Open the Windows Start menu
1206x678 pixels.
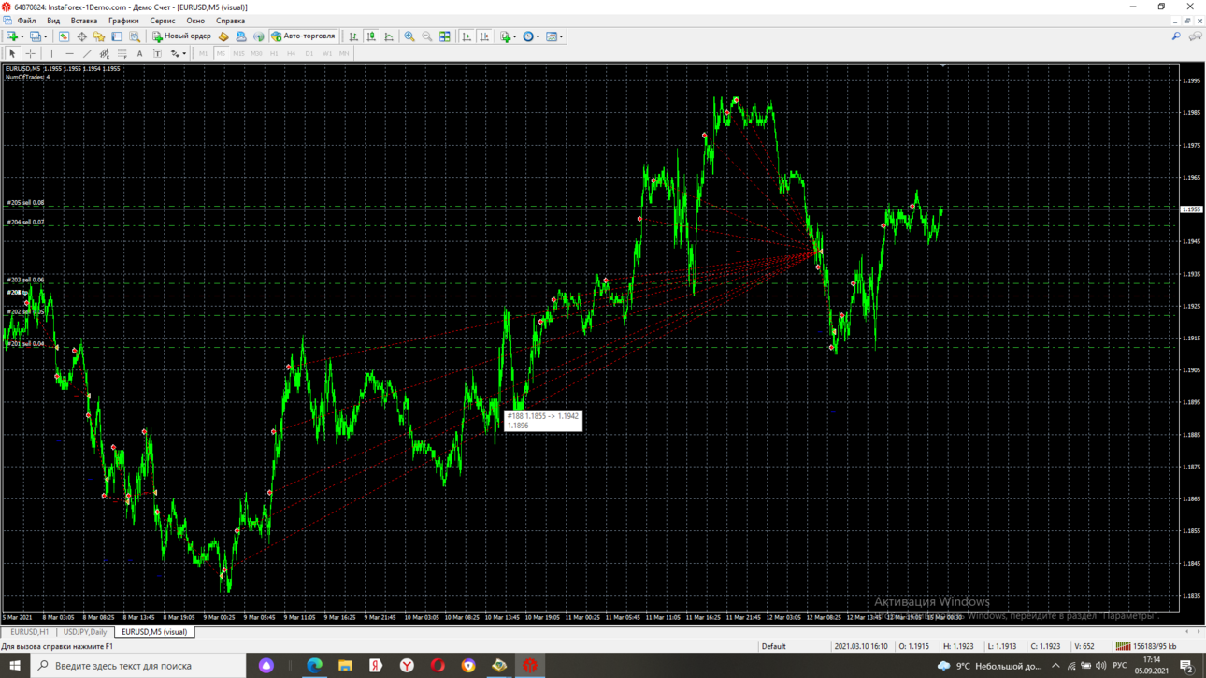point(15,666)
